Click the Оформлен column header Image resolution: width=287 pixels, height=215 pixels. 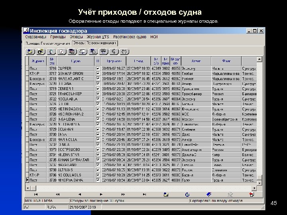[114, 61]
